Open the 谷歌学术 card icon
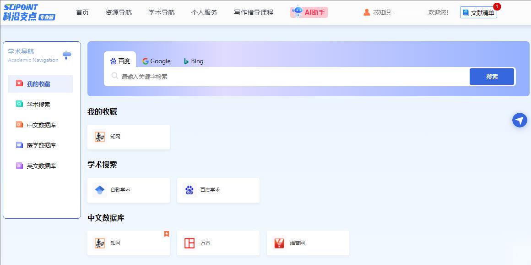This screenshot has width=531, height=265. (x=100, y=190)
